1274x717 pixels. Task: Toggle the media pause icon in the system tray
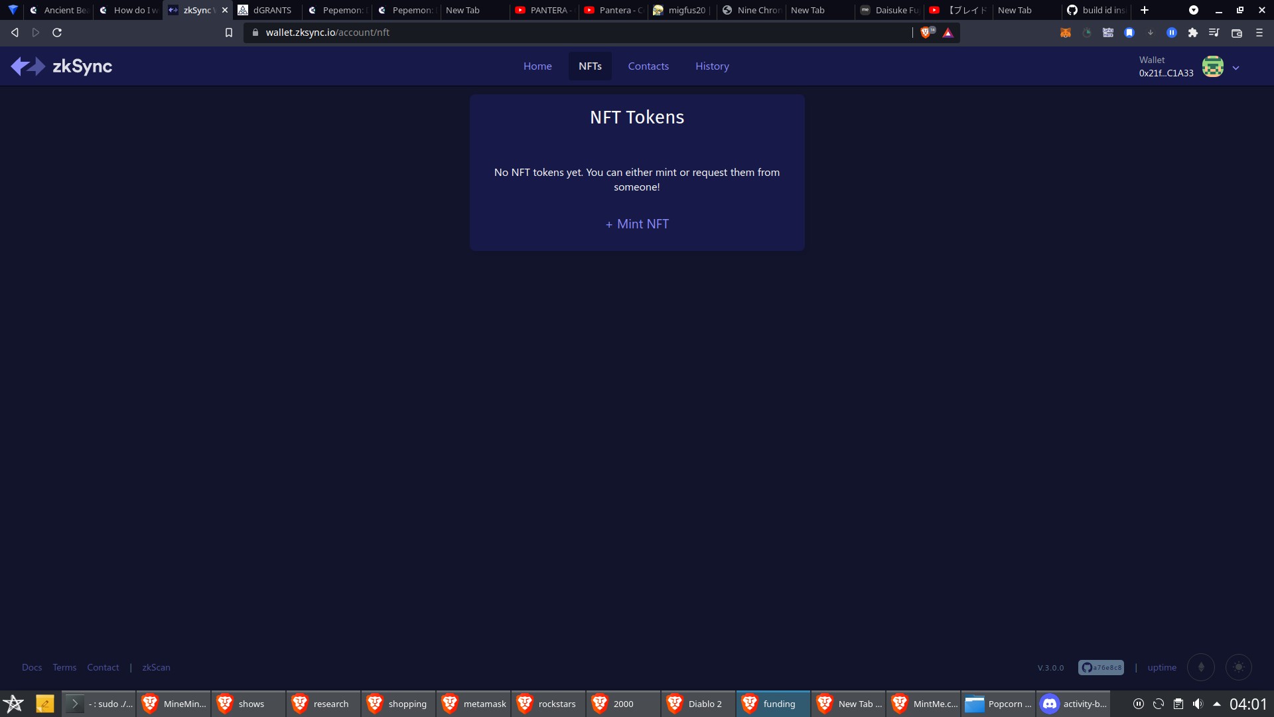(1139, 704)
